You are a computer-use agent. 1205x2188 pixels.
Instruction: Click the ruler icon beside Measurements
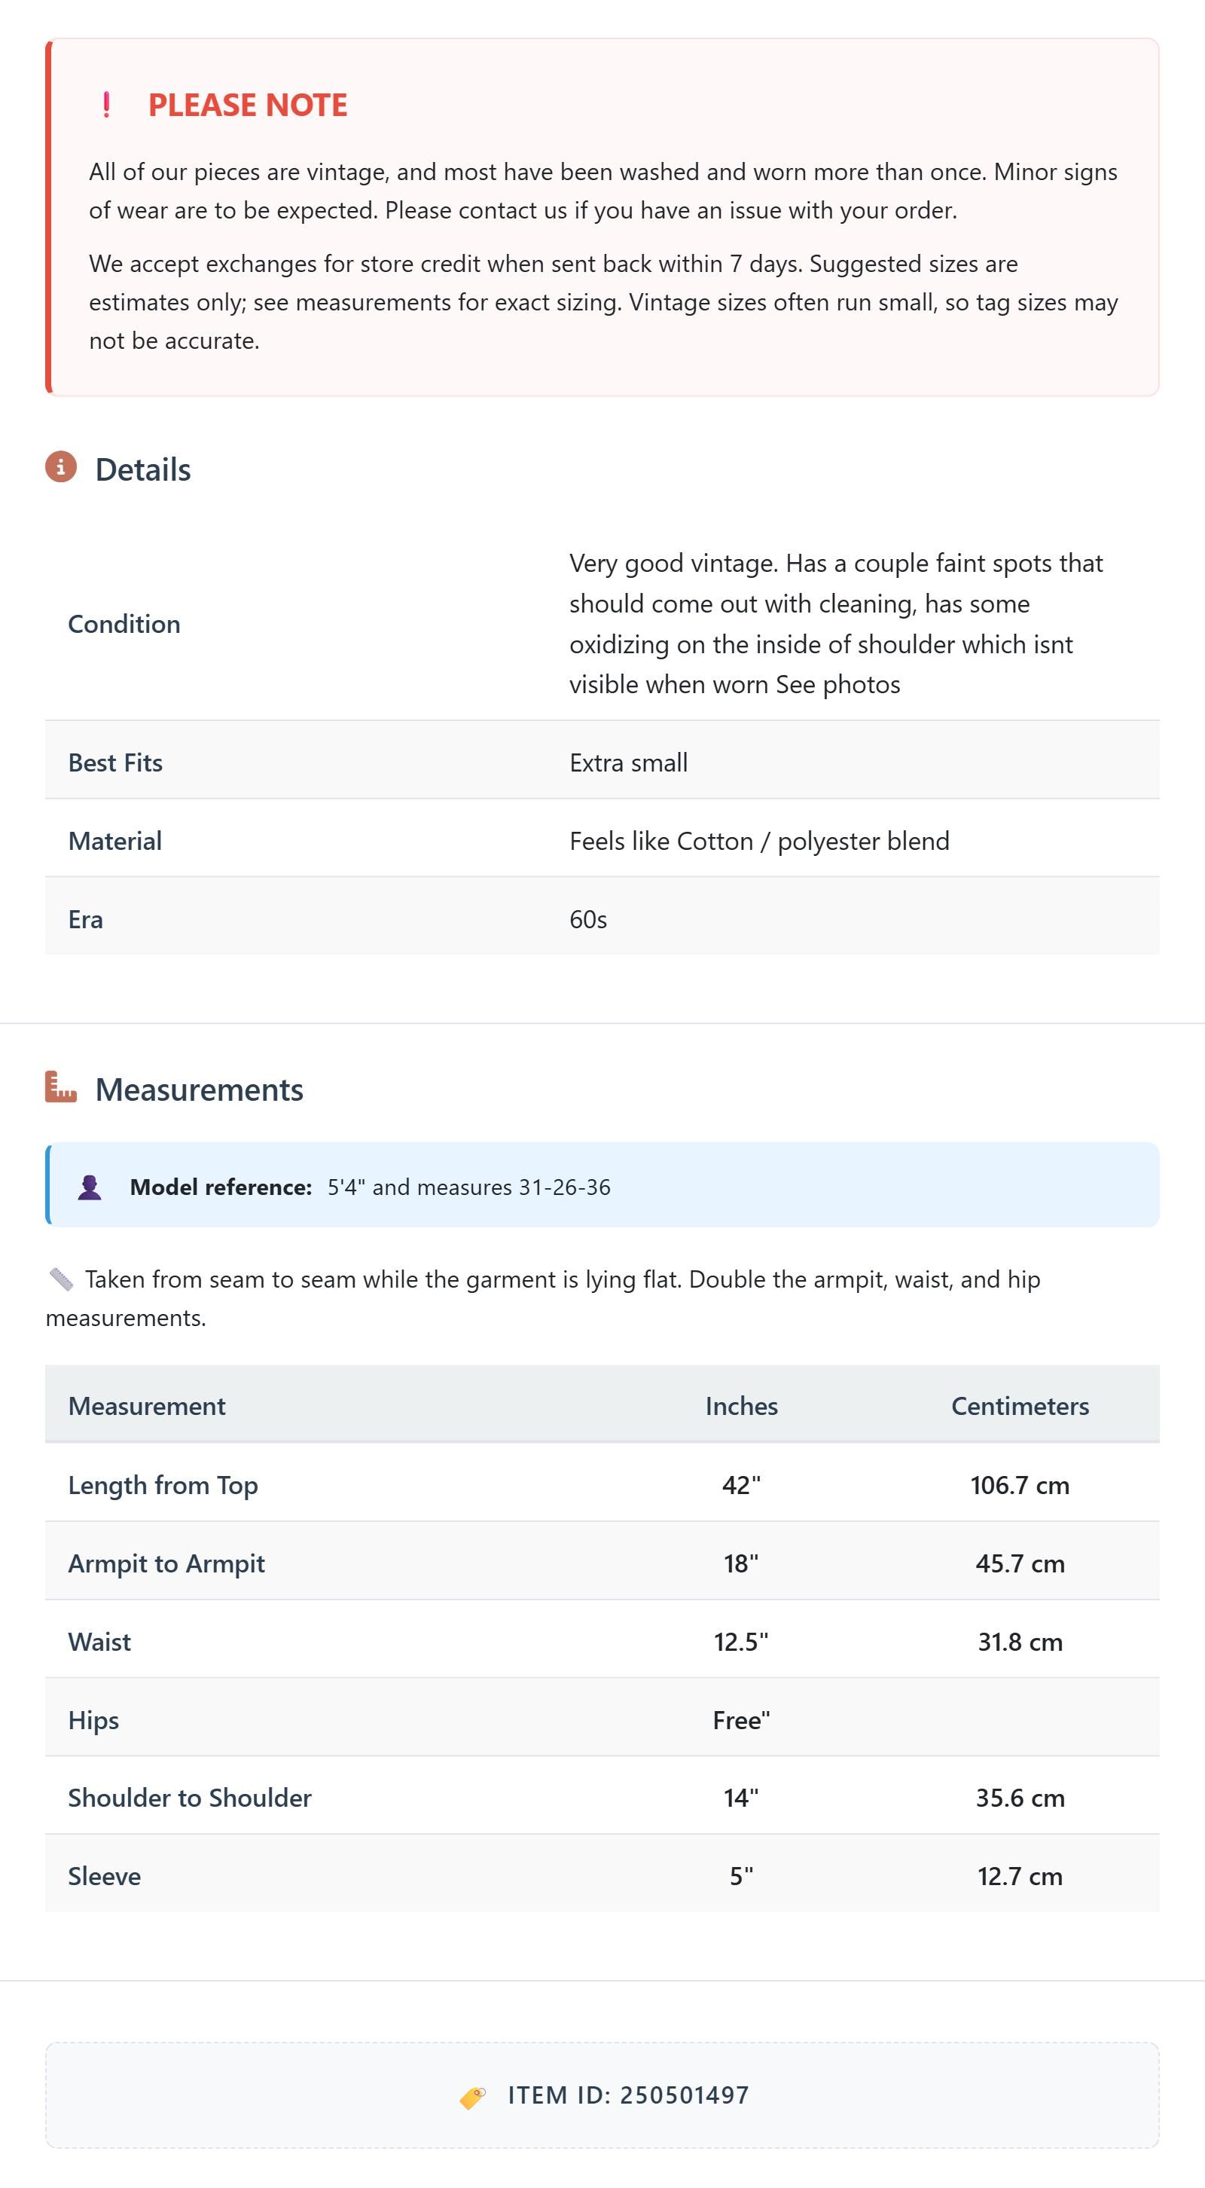click(61, 1087)
